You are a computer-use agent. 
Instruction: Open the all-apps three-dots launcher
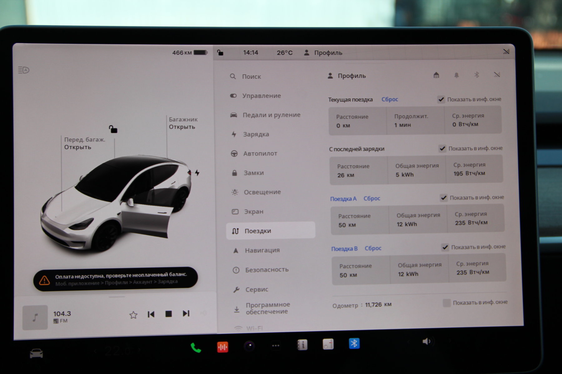(276, 345)
